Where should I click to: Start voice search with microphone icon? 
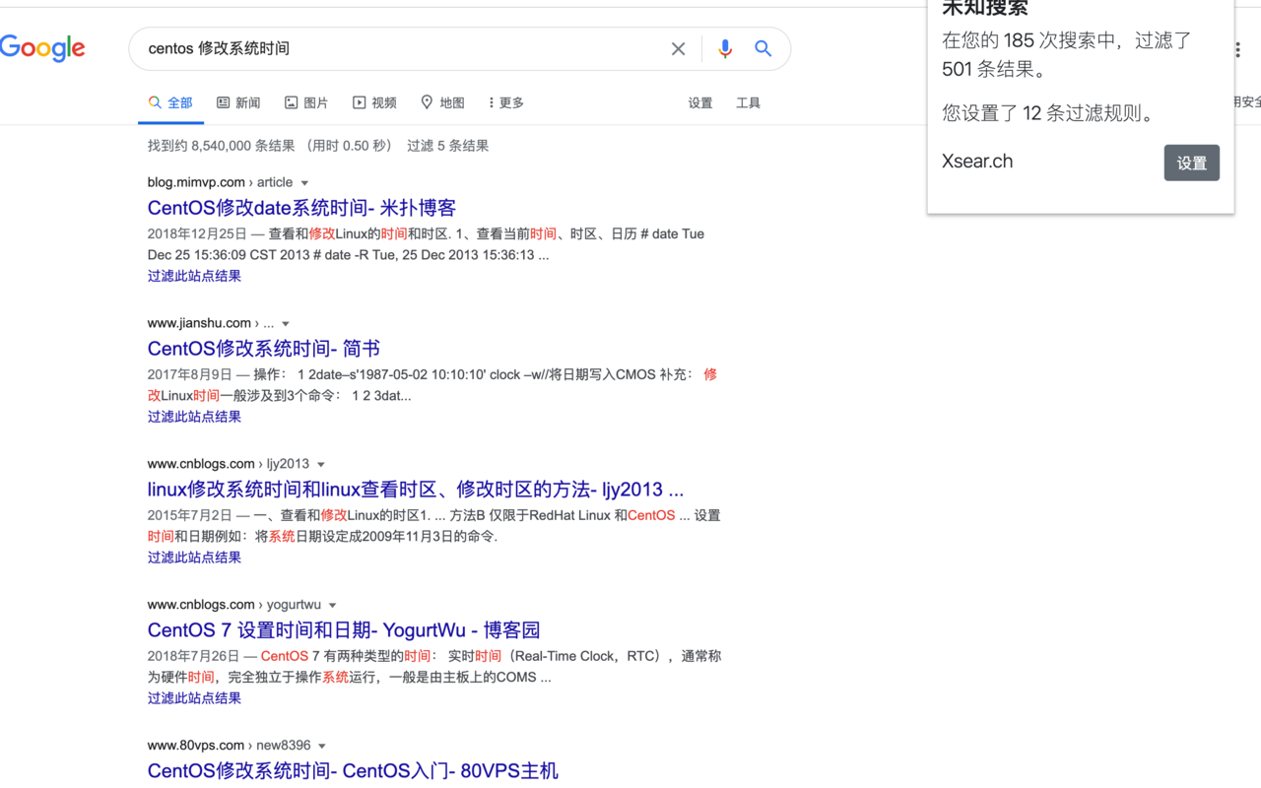tap(725, 48)
